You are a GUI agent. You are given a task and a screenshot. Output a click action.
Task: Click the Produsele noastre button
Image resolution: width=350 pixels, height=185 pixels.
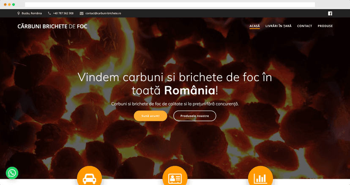point(194,116)
